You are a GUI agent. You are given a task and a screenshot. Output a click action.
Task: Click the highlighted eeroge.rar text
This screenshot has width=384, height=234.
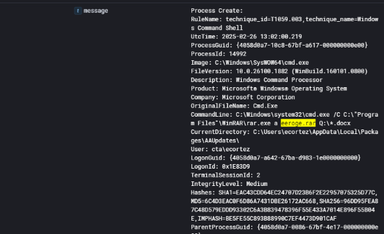[298, 123]
